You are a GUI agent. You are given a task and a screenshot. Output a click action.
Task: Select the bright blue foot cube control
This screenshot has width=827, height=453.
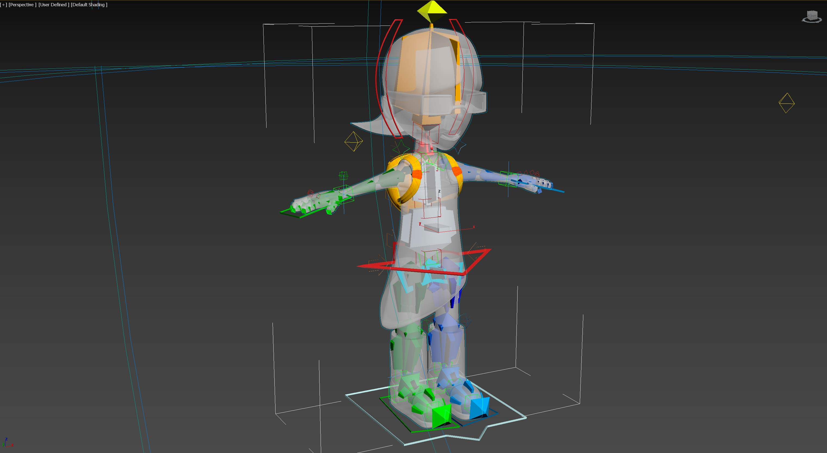pyautogui.click(x=479, y=408)
